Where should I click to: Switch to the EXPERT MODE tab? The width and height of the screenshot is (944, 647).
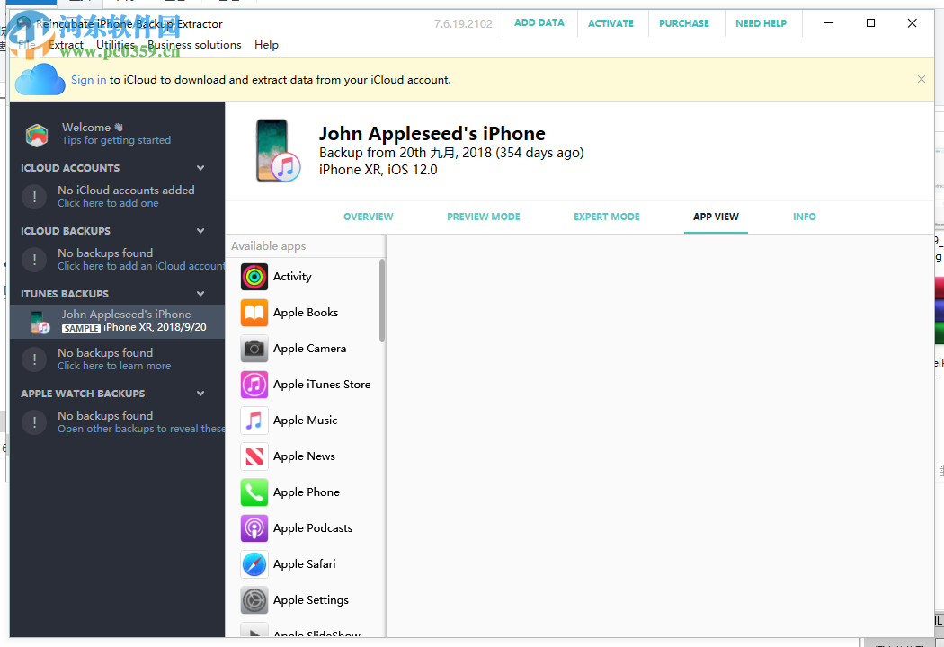[x=607, y=217]
